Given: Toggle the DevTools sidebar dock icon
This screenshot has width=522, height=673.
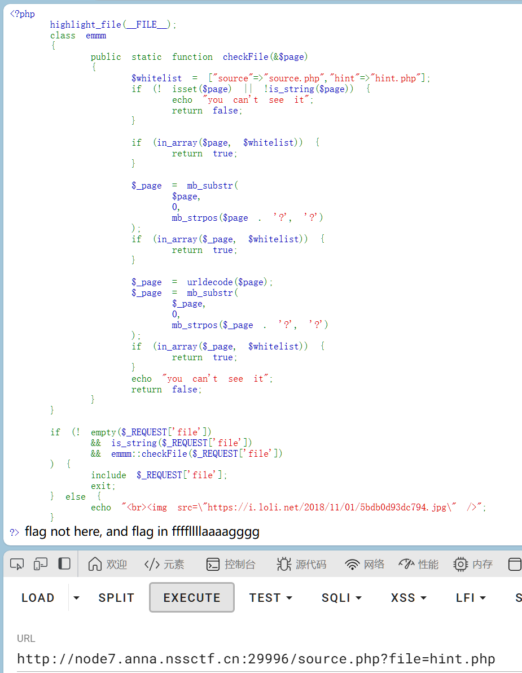Looking at the screenshot, I should 64,564.
